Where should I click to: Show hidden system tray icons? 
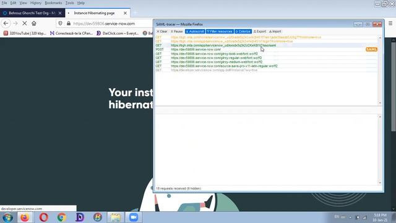click(350, 217)
